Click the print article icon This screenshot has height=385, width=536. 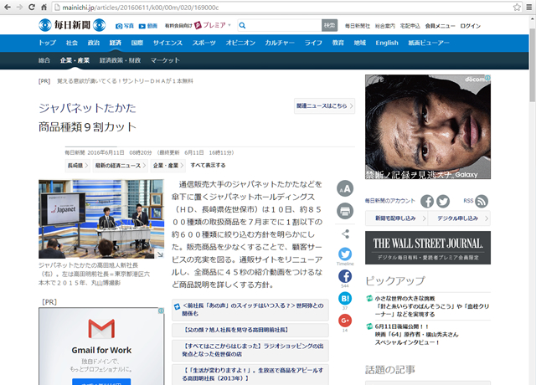coord(344,210)
